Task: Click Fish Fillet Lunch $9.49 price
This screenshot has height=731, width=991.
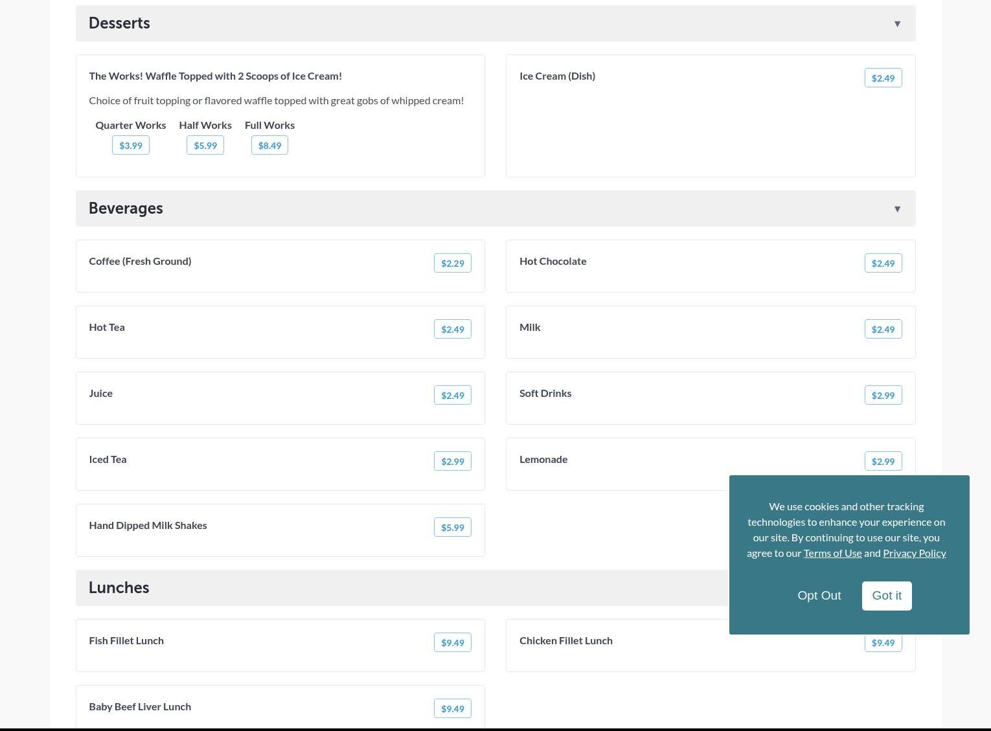Action: [452, 643]
